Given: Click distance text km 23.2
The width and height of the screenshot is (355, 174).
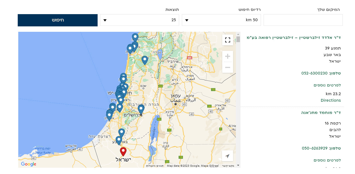Looking at the screenshot, I should [x=333, y=94].
